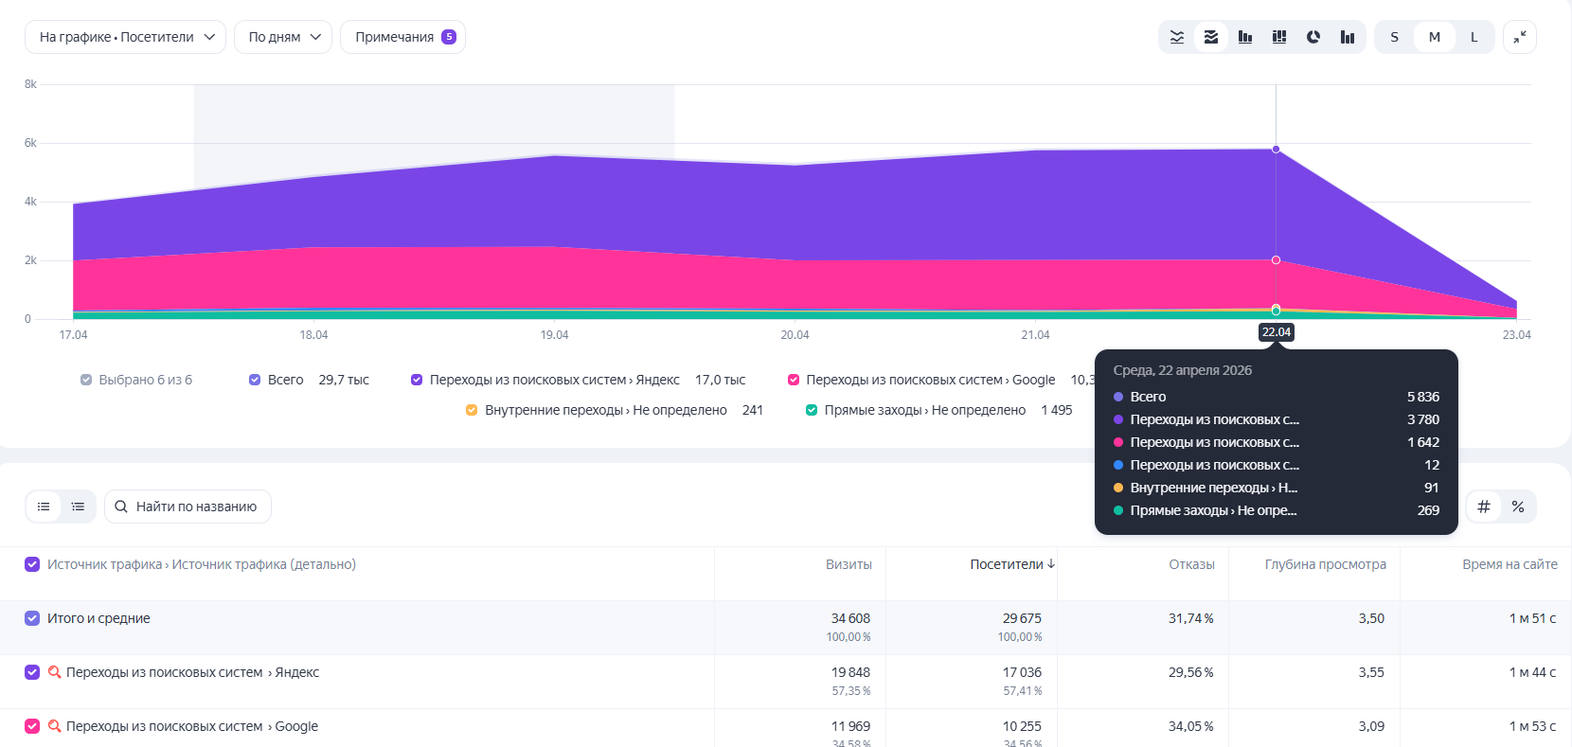This screenshot has height=747, width=1572.
Task: Uncheck 'Прямые заходы' legend checkbox
Action: coord(812,410)
